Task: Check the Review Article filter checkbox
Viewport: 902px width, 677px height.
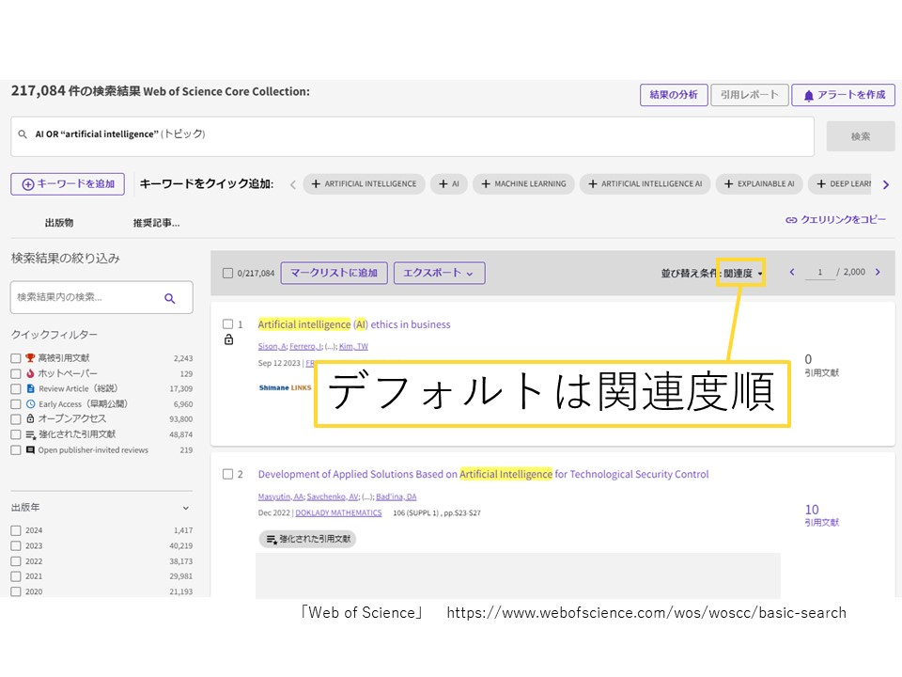Action: [16, 389]
